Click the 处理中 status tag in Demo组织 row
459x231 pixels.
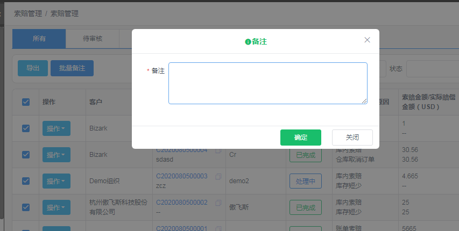tap(306, 181)
